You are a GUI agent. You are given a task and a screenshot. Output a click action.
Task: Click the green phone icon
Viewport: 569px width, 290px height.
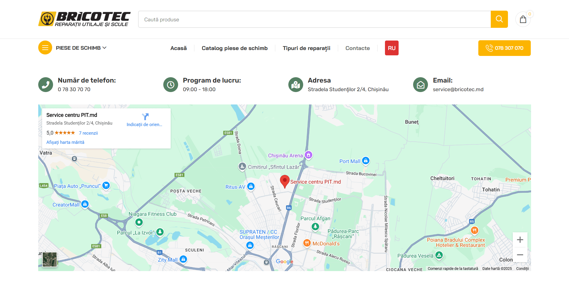tap(46, 85)
